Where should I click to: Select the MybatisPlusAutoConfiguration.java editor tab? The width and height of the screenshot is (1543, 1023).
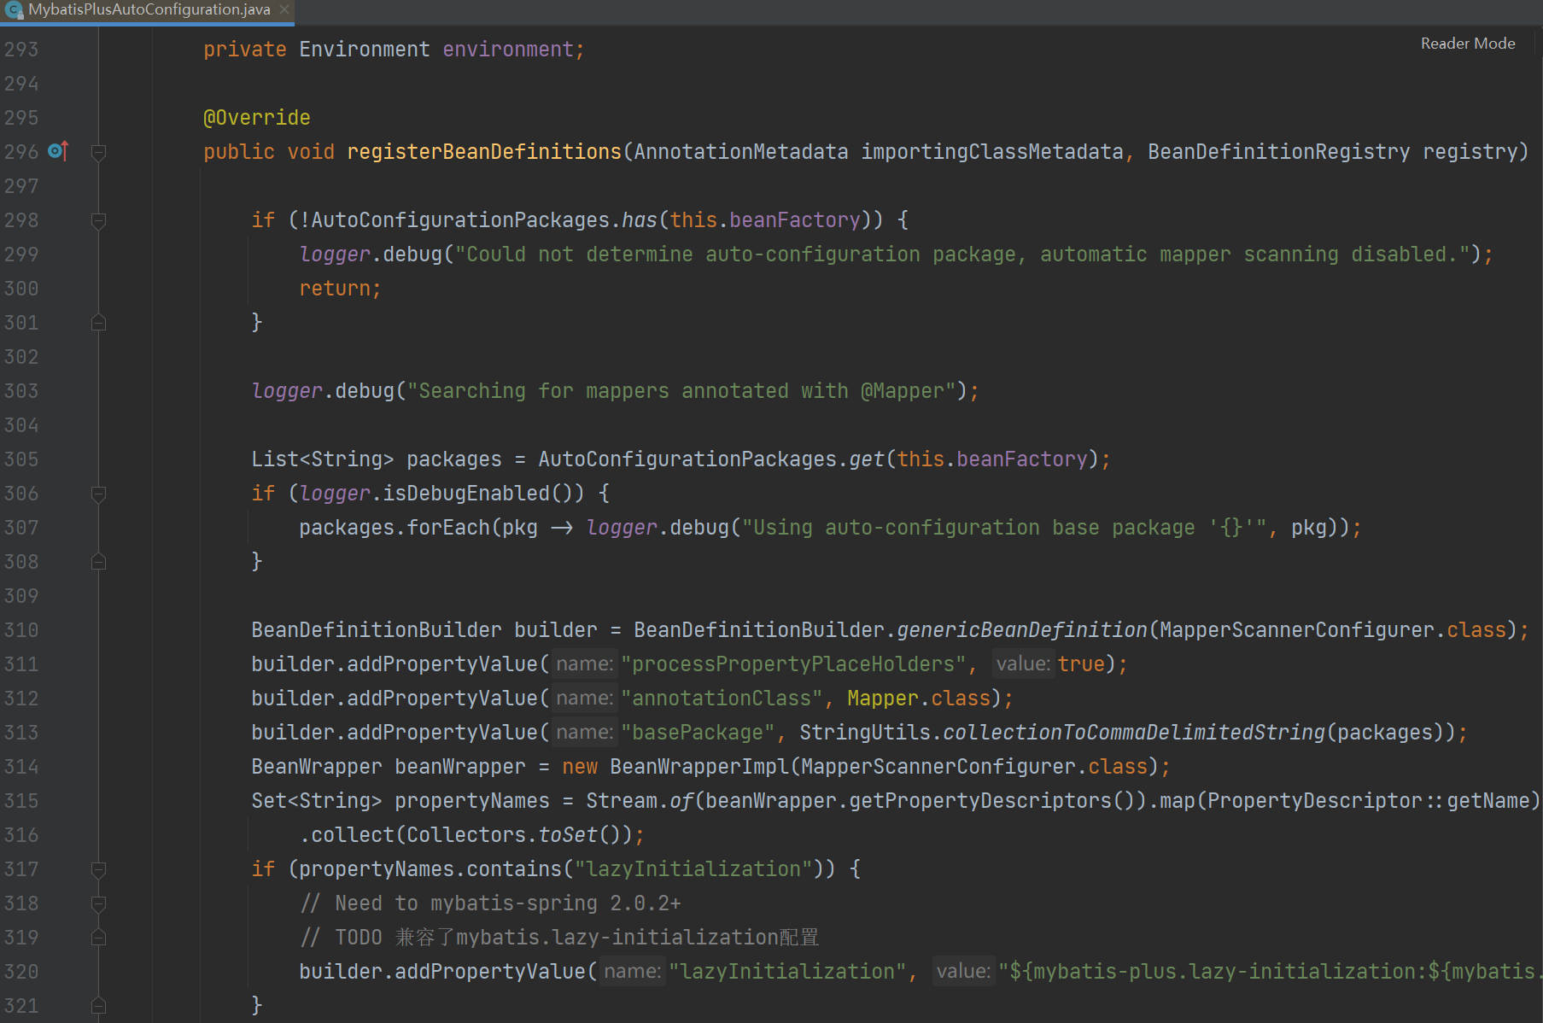click(x=149, y=9)
